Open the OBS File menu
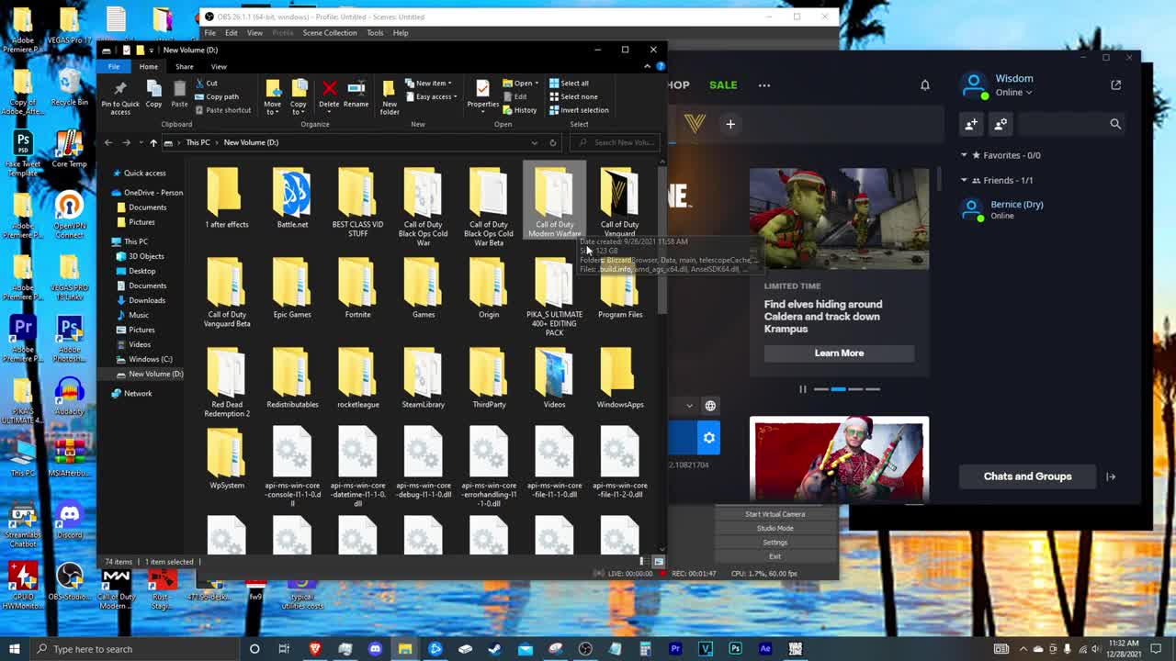Image resolution: width=1176 pixels, height=661 pixels. [x=210, y=33]
